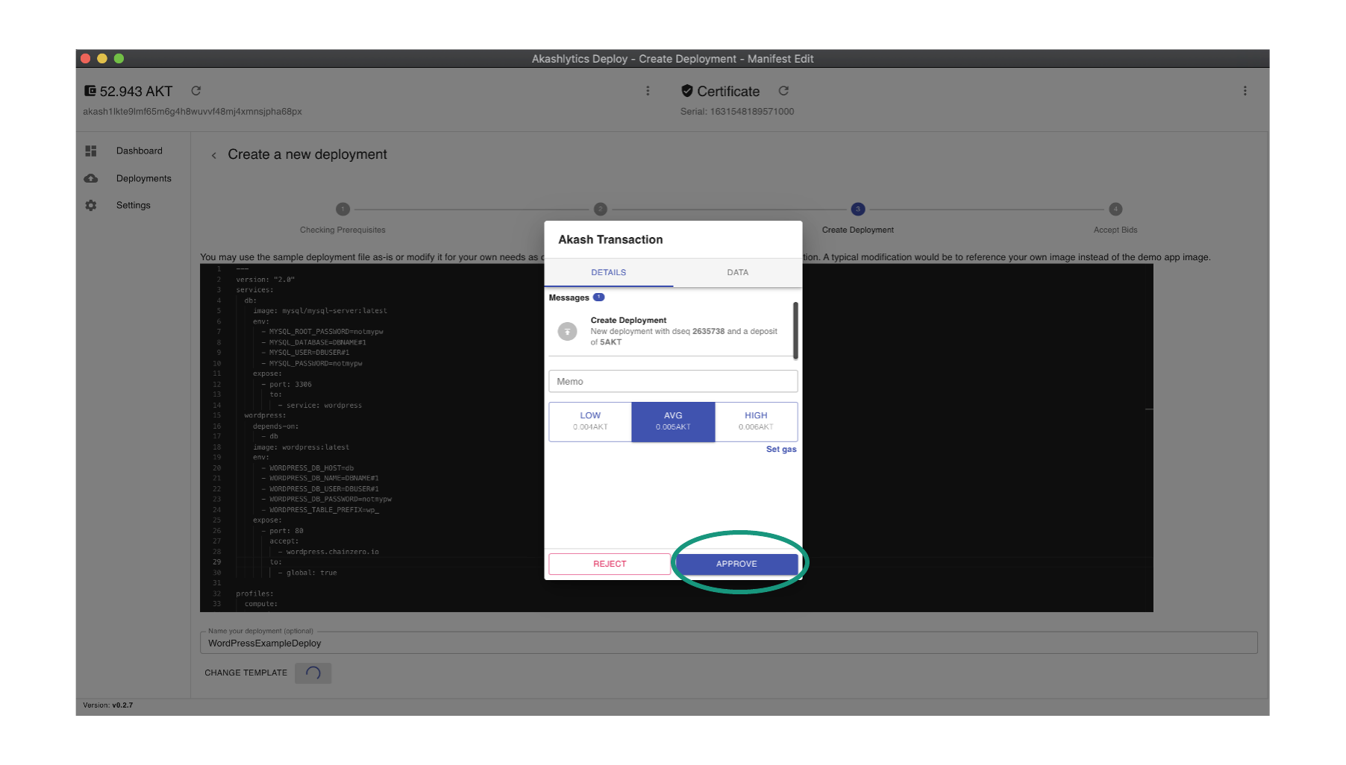1346x765 pixels.
Task: Click the code line wordpress.chainzero.io
Action: click(328, 552)
